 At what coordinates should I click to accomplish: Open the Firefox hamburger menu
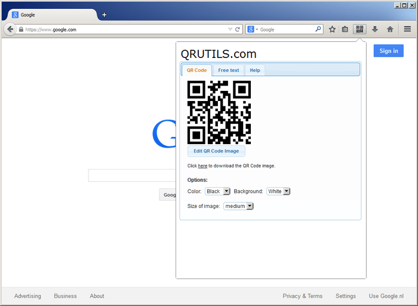(407, 29)
